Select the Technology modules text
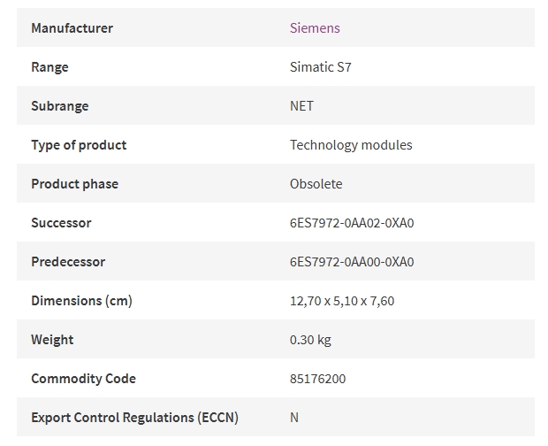 [x=351, y=145]
